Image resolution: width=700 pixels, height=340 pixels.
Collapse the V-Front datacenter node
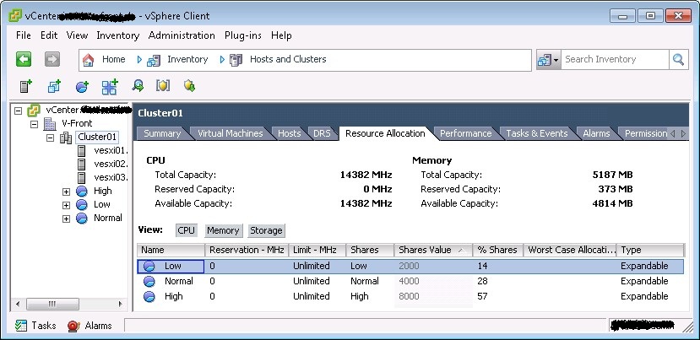tap(35, 124)
